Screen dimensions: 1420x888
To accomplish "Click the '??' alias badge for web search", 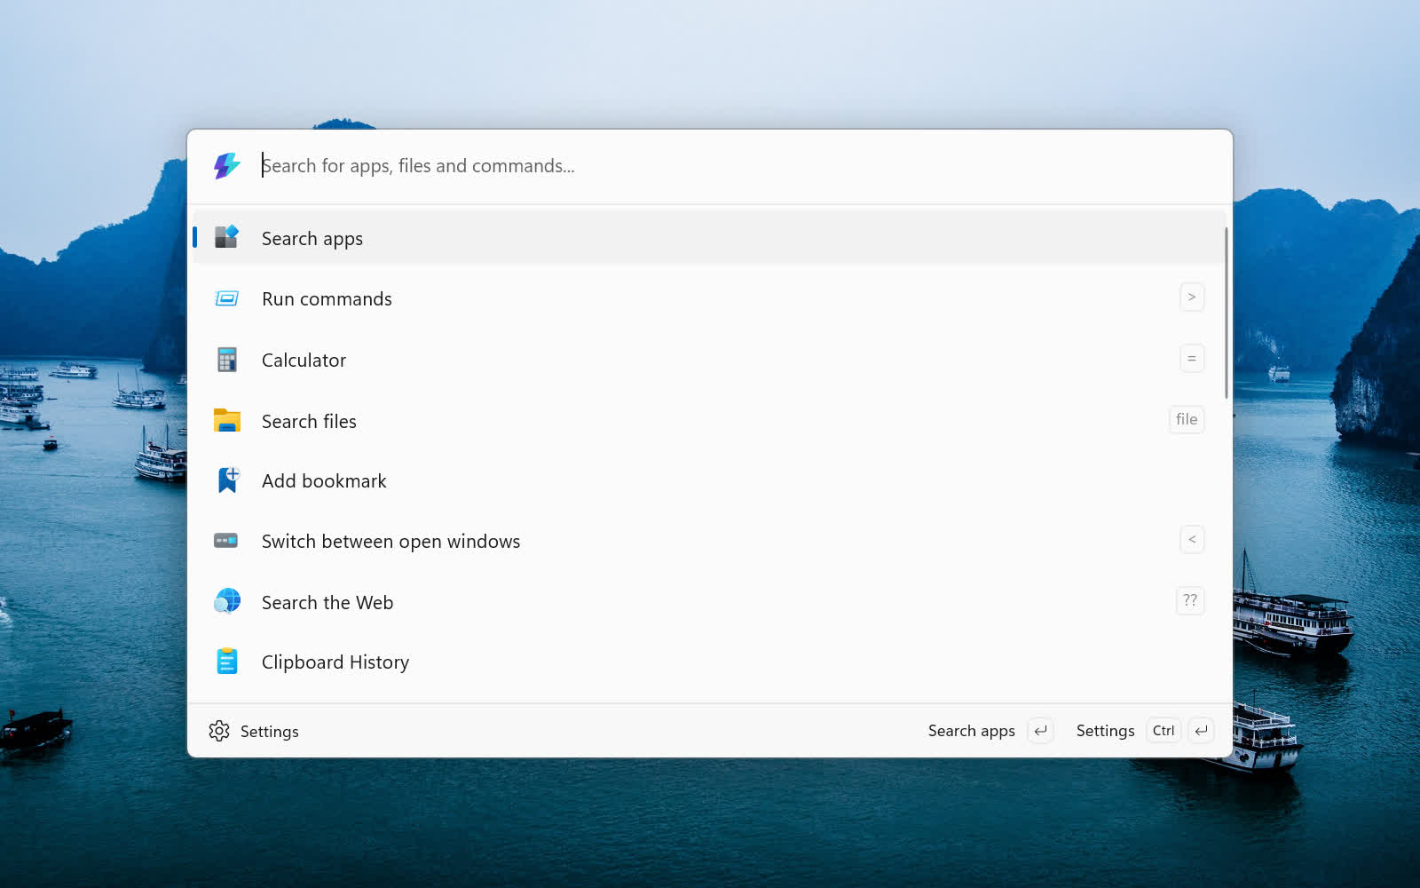I will [x=1189, y=600].
